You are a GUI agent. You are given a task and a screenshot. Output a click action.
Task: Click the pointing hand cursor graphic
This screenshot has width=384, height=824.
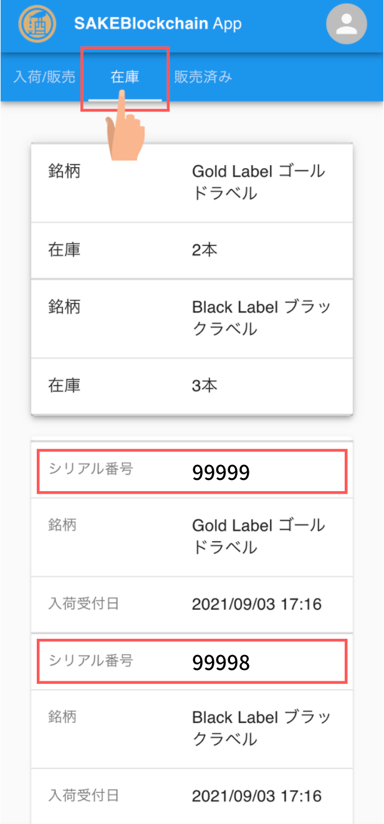click(x=125, y=128)
